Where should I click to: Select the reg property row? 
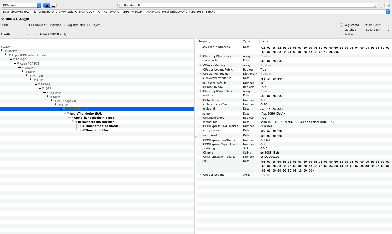(x=295, y=166)
